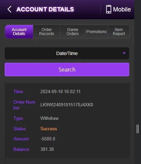Click the balance value 381.38
Image resolution: width=141 pixels, height=164 pixels.
pyautogui.click(x=47, y=149)
